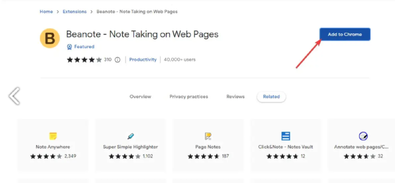
Task: Open the Reviews tab
Action: [236, 96]
